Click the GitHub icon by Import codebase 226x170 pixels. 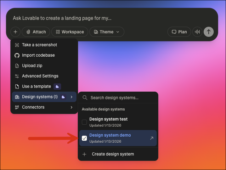[x=17, y=55]
